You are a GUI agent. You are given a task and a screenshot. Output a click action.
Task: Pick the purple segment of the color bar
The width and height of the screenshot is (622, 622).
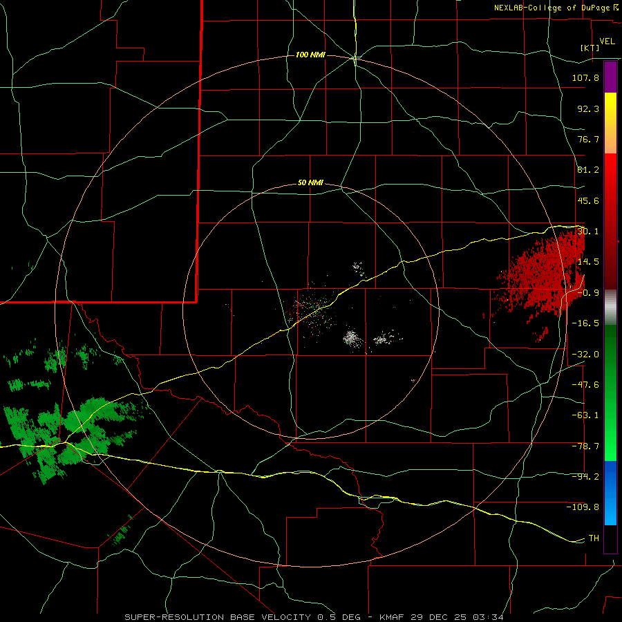point(610,77)
